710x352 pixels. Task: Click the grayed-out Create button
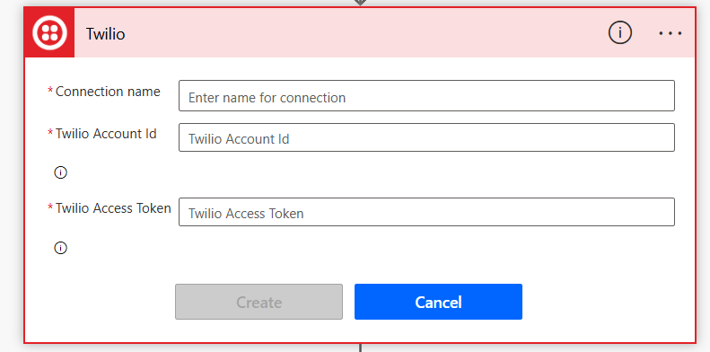point(259,302)
